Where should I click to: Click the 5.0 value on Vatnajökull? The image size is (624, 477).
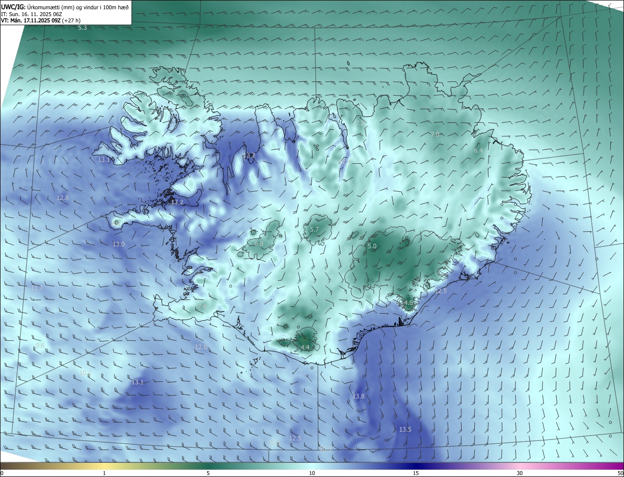[x=372, y=246]
